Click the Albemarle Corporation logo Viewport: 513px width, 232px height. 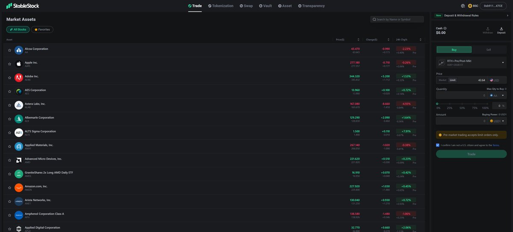(19, 119)
